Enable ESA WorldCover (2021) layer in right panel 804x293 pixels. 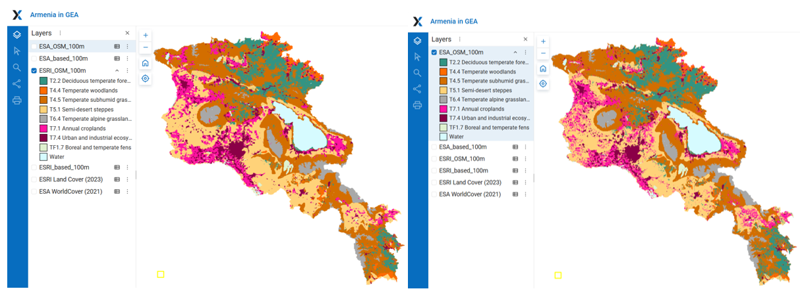click(x=434, y=194)
